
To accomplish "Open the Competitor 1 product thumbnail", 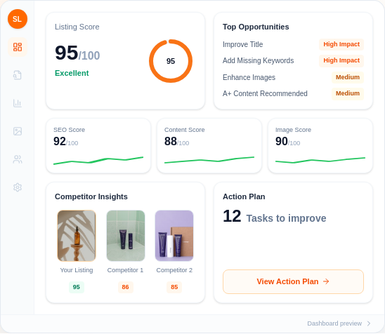I will (126, 236).
